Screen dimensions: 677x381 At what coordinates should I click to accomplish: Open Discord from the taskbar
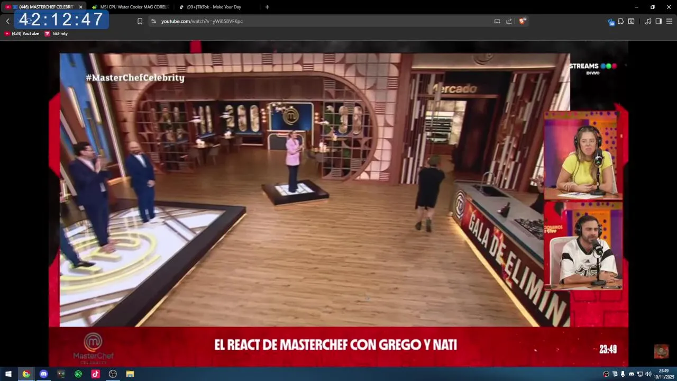43,374
